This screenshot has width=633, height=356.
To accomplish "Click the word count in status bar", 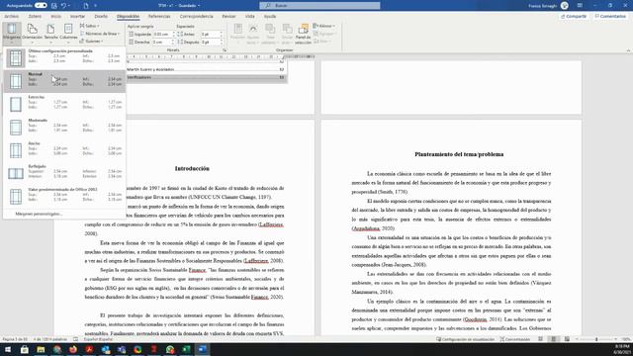I will (x=50, y=339).
